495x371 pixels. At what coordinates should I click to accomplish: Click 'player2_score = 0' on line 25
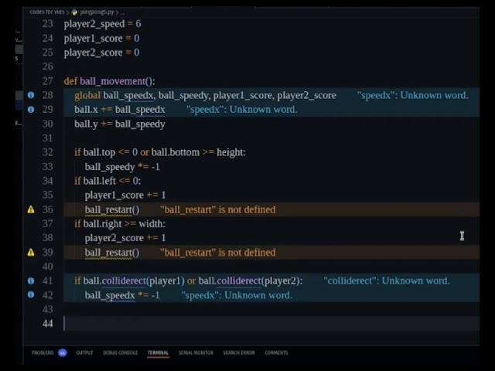pyautogui.click(x=101, y=53)
